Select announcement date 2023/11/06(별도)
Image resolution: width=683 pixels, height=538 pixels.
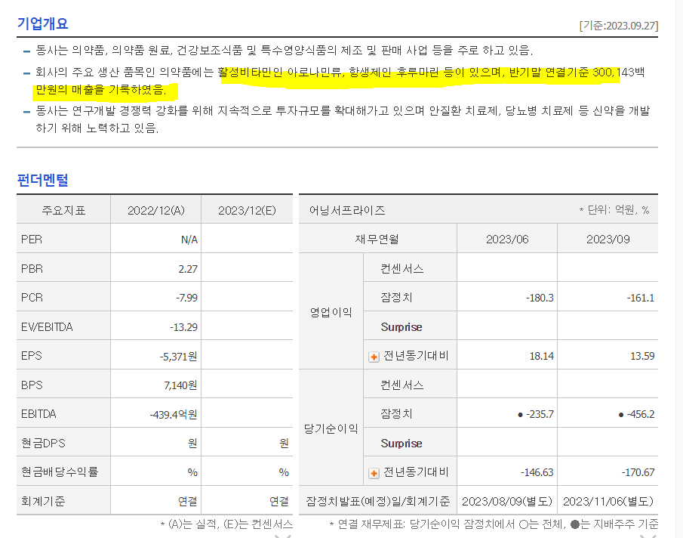[608, 502]
